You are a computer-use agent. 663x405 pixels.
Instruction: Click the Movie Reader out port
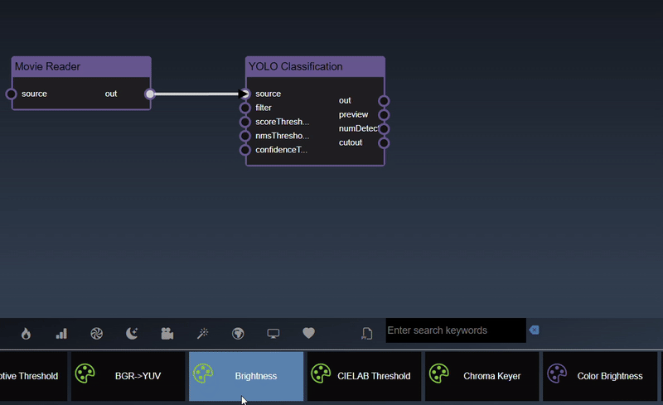150,94
